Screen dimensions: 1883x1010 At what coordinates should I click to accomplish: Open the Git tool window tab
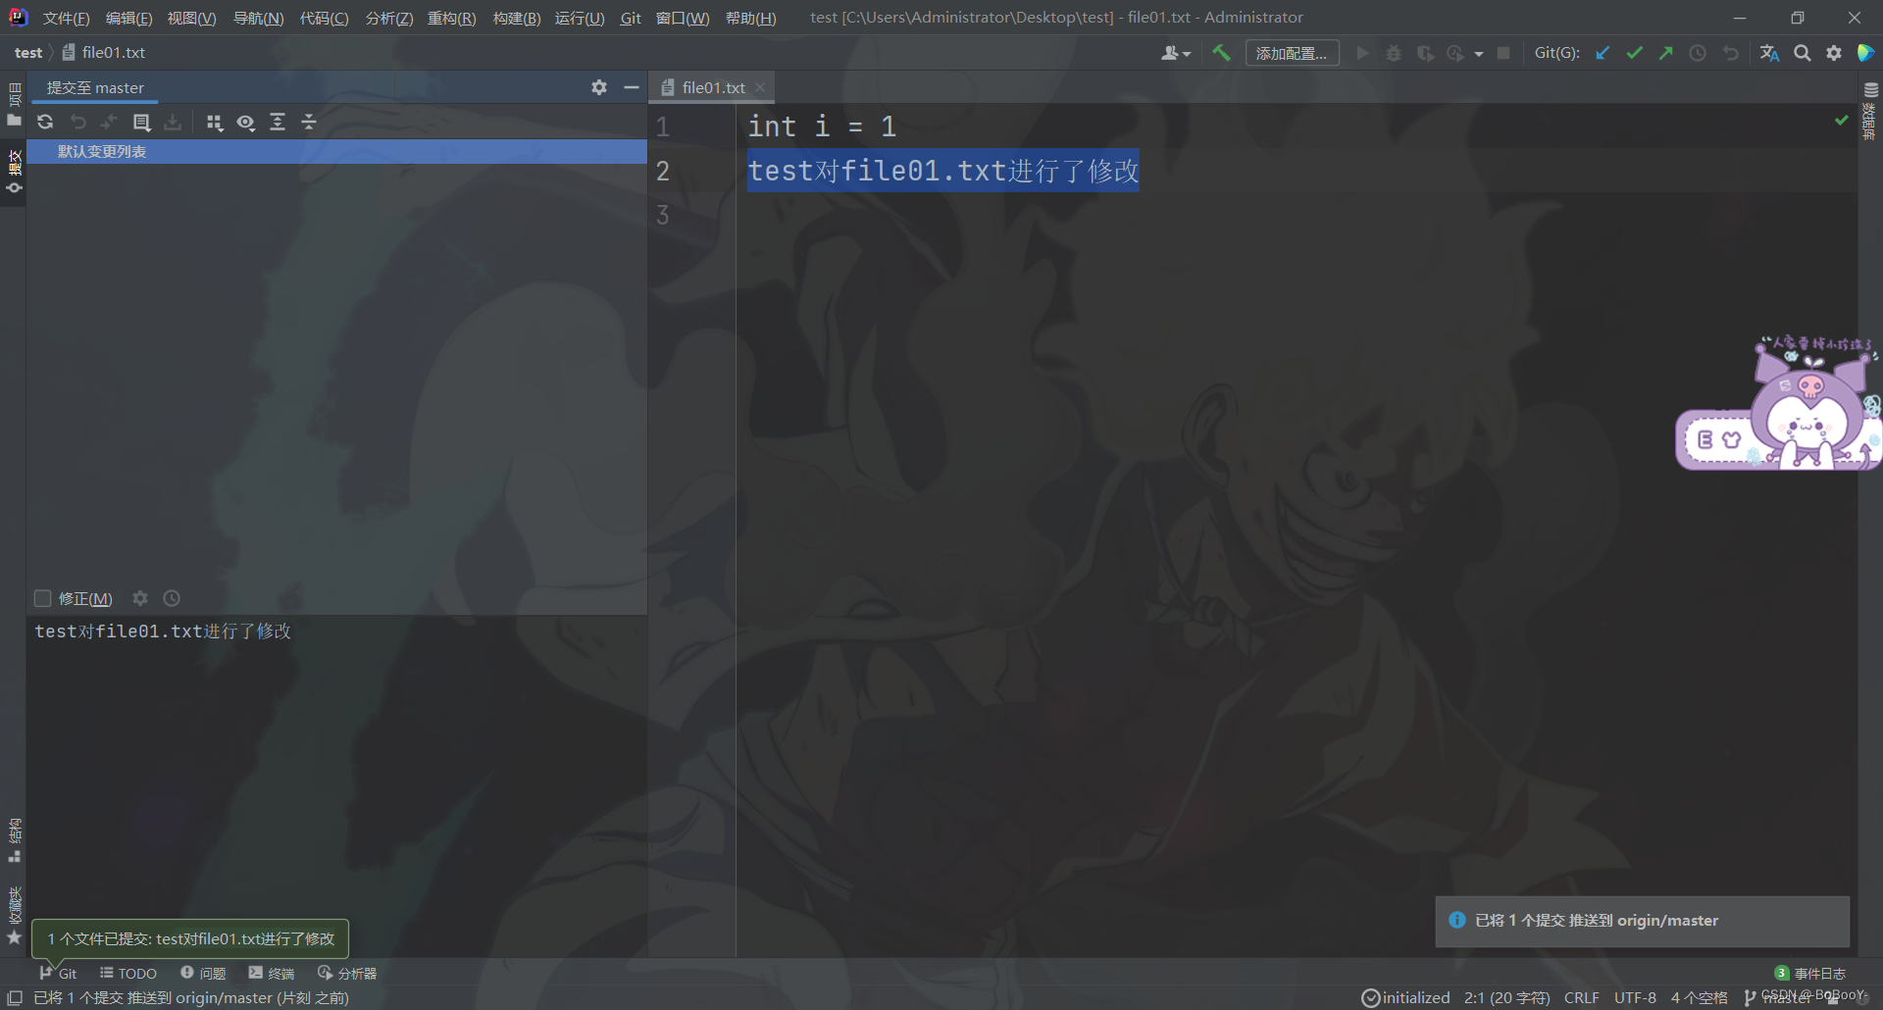pos(58,973)
